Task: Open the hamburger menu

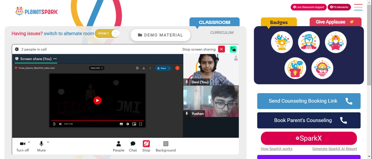Action: 358,7
